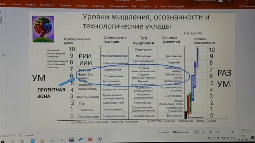Image resolution: width=255 pixels, height=143 pixels.
Task: Click the 'Эгоцентризм' label in the chart
Action: point(195,117)
